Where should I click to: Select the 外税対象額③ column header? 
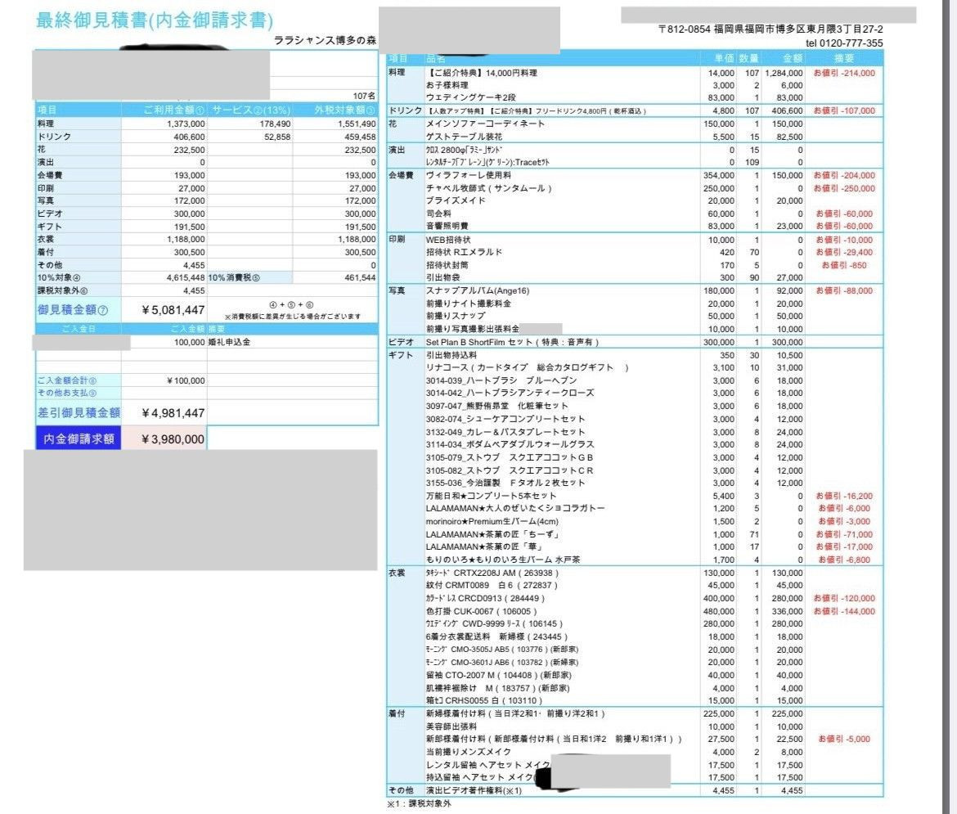pyautogui.click(x=345, y=110)
